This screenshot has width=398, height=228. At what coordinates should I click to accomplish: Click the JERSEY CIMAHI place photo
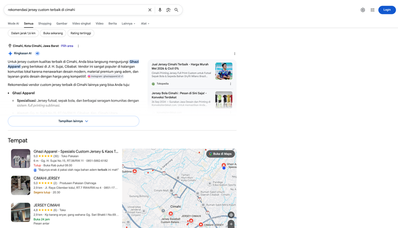pos(20,212)
